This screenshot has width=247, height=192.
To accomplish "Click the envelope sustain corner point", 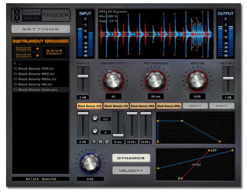I will [x=182, y=121].
